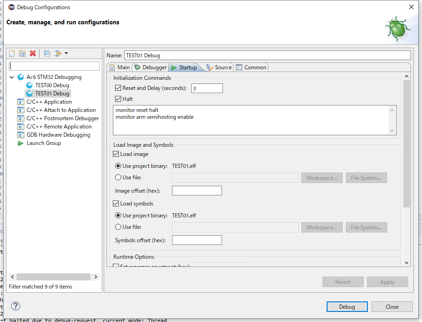Image resolution: width=422 pixels, height=322 pixels.
Task: Select the Debugger tab's gear icon
Action: click(137, 67)
